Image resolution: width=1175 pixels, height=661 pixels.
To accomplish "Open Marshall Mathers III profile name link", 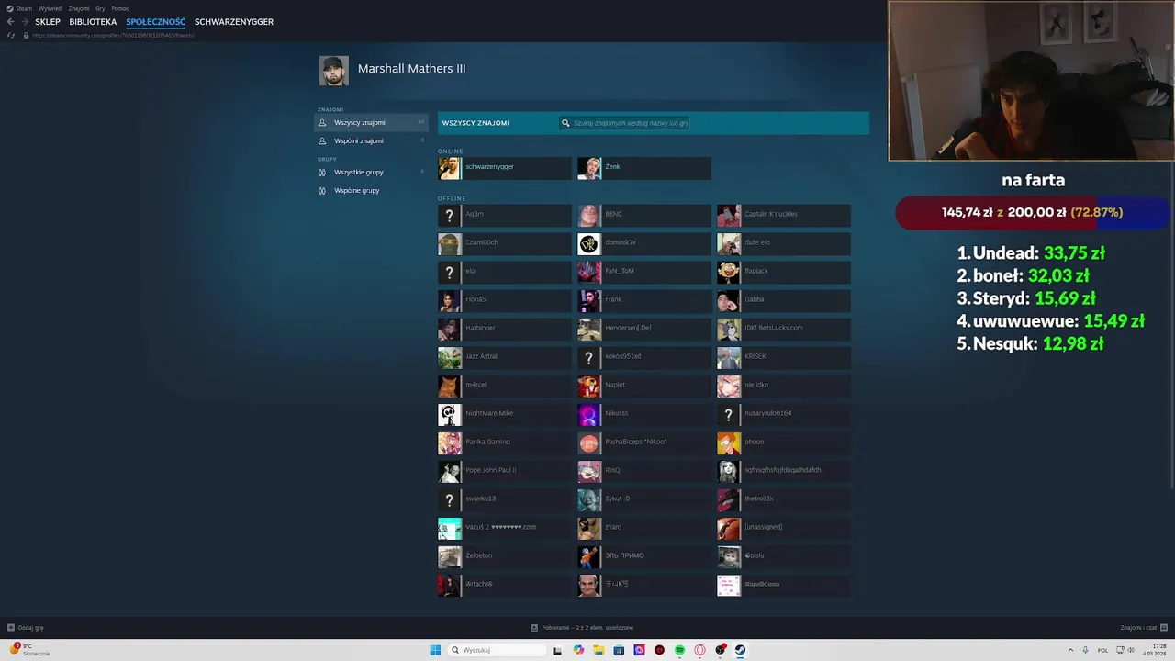I will [411, 69].
